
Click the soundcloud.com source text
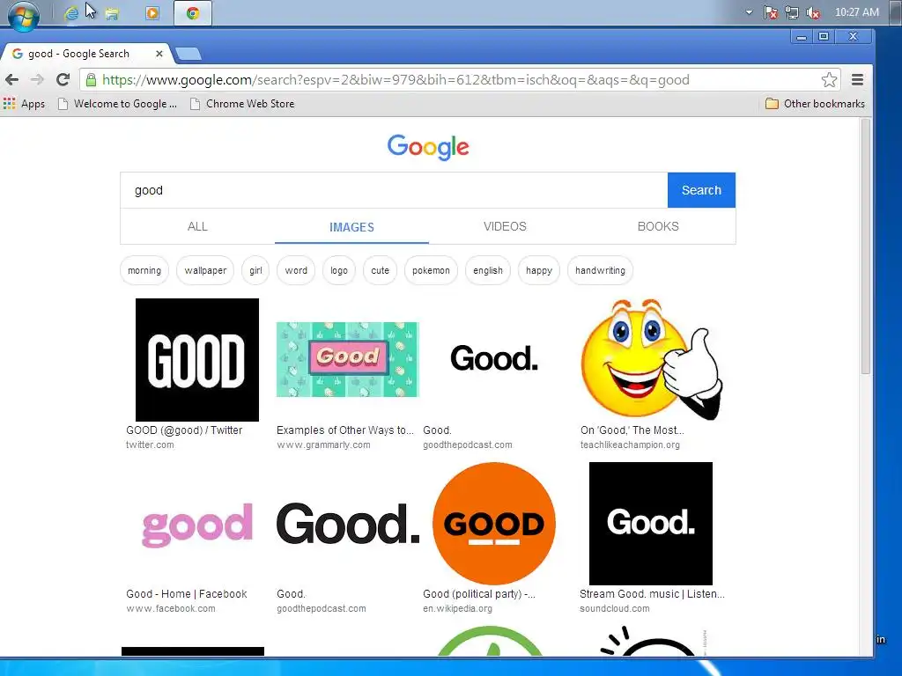tap(614, 609)
